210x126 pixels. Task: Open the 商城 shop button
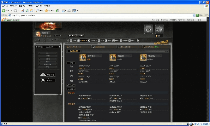(159, 29)
